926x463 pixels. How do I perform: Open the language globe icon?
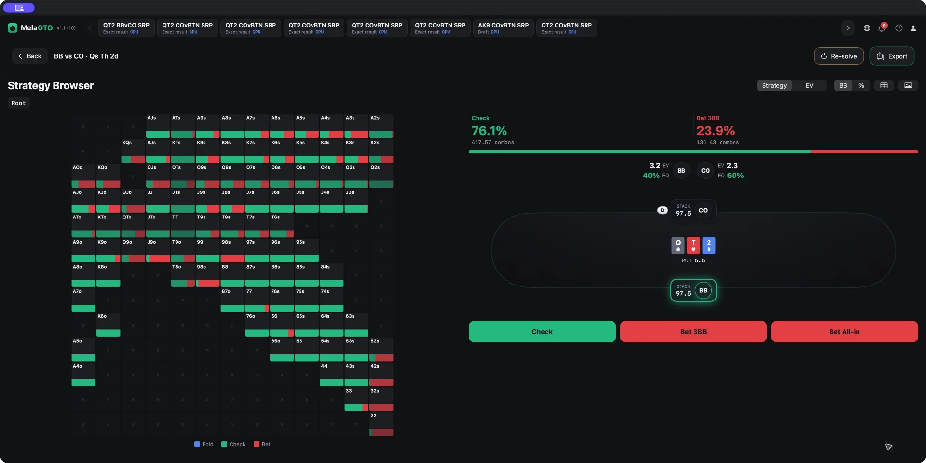coord(867,28)
